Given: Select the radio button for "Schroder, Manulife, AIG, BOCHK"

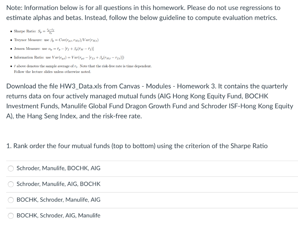Looking at the screenshot, I should [10, 184].
